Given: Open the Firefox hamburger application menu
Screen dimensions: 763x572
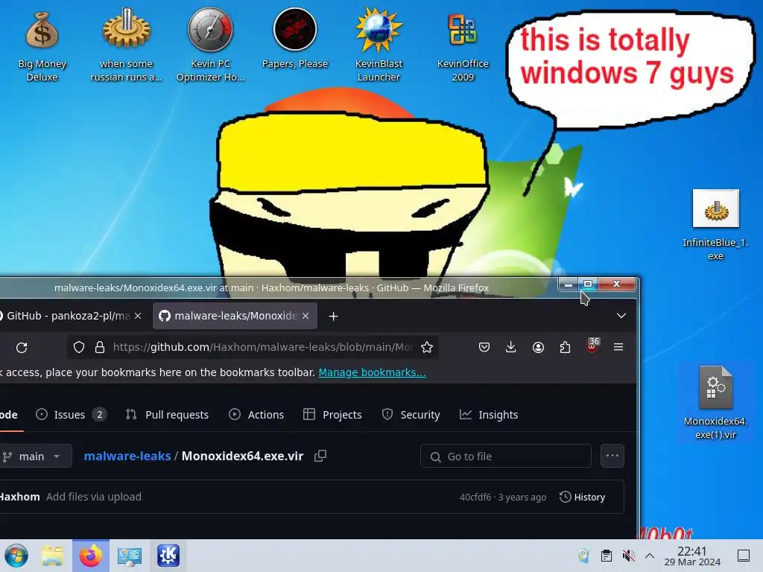Looking at the screenshot, I should 618,347.
